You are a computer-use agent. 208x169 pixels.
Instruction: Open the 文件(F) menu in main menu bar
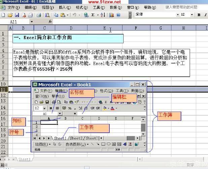(x=13, y=7)
